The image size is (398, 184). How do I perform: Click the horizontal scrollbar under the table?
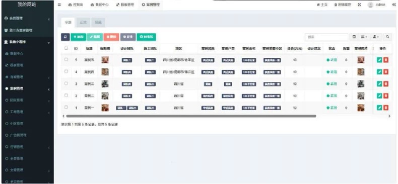pyautogui.click(x=191, y=116)
